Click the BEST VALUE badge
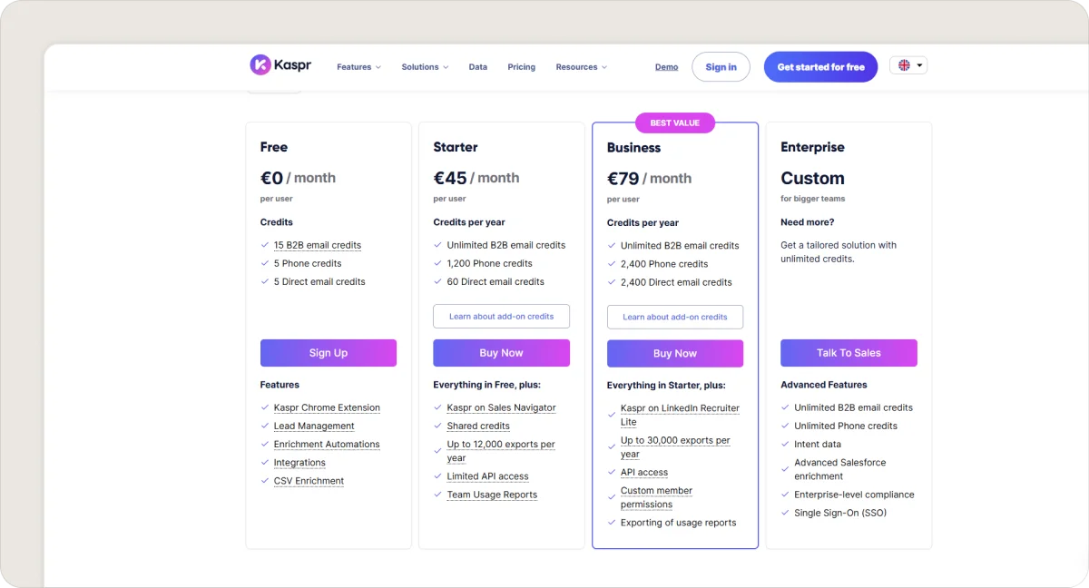1089x588 pixels. (x=675, y=122)
